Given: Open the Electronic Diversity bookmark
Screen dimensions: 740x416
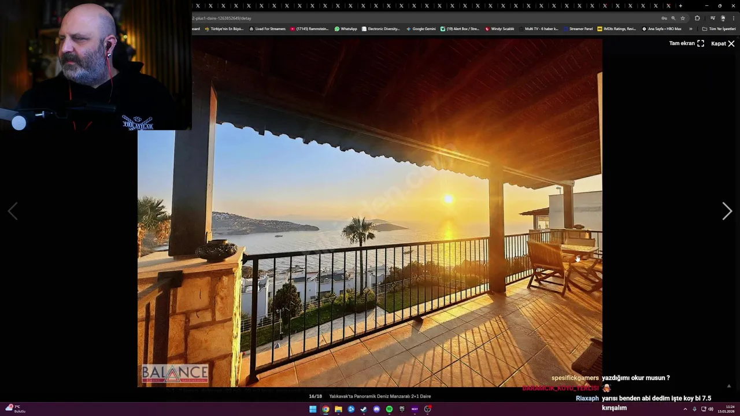Looking at the screenshot, I should tap(380, 29).
